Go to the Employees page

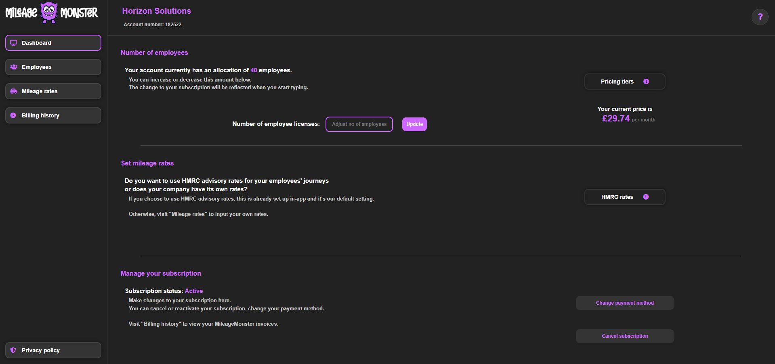[x=53, y=67]
